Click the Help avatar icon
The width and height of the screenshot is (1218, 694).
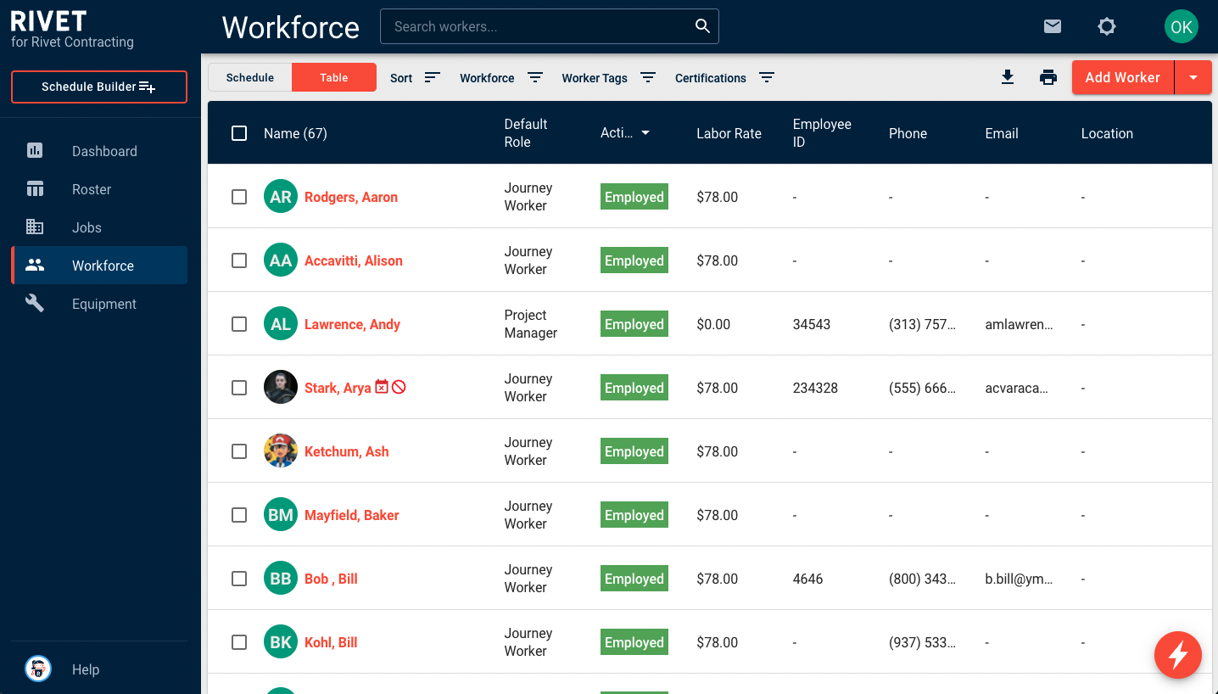click(x=38, y=669)
